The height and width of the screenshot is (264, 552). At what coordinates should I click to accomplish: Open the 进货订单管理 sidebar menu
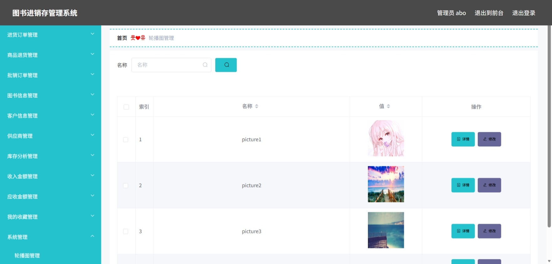pyautogui.click(x=50, y=35)
